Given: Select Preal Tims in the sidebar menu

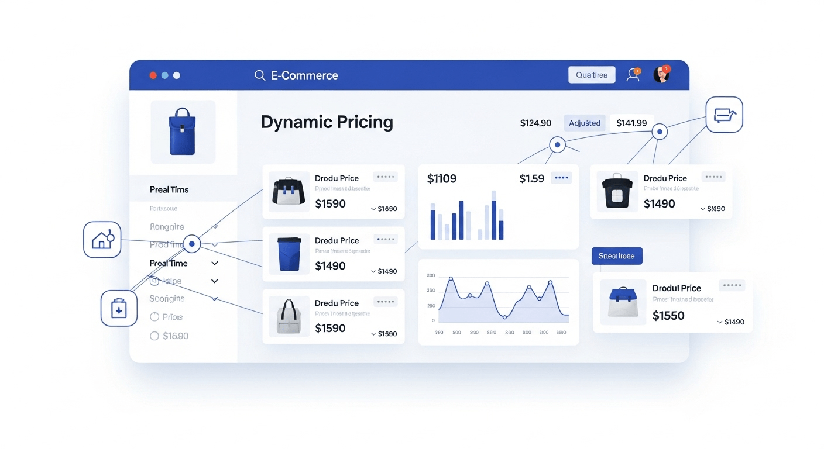Looking at the screenshot, I should point(169,189).
